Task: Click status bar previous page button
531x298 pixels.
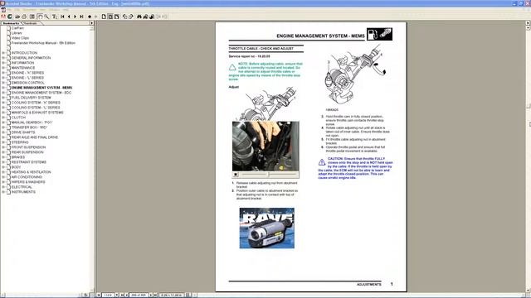Action: (x=126, y=295)
